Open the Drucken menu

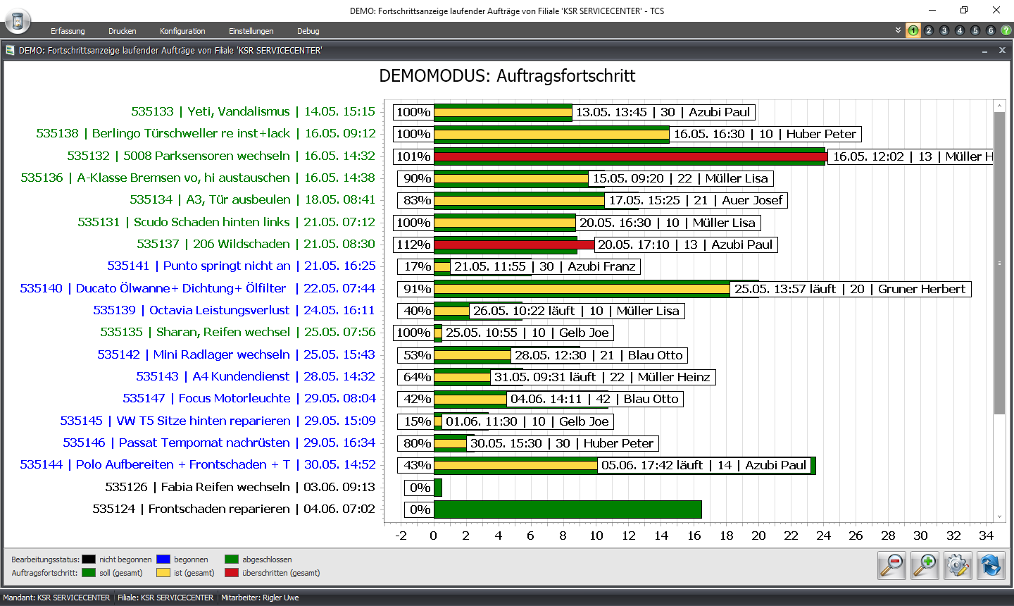click(x=123, y=31)
